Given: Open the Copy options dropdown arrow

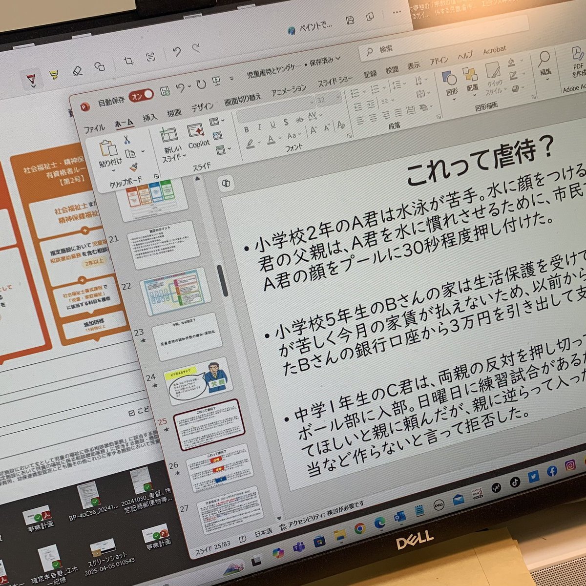Looking at the screenshot, I should [144, 151].
